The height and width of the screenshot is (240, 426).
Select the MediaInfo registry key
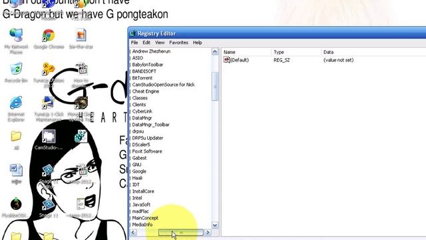(142, 225)
